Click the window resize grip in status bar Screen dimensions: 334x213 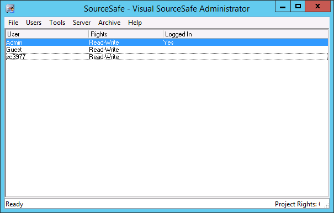[326, 205]
